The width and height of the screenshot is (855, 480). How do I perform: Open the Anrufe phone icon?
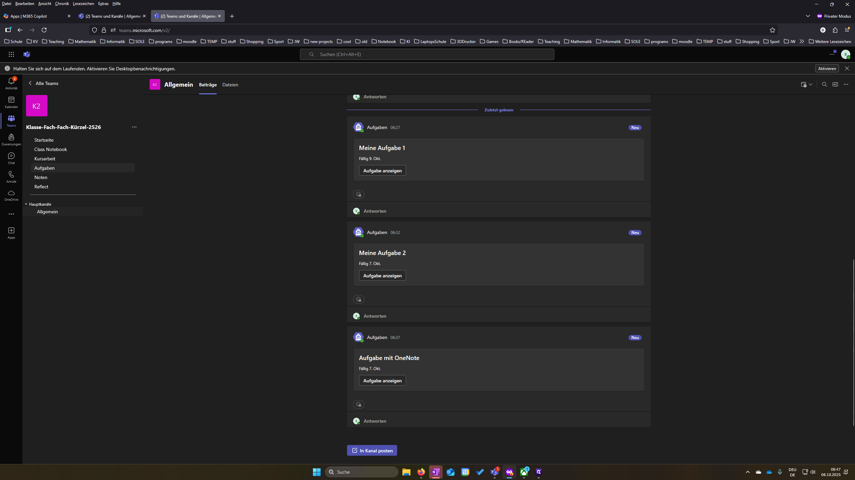pos(11,177)
